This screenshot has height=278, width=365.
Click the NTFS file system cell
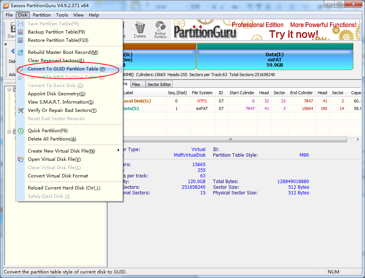[202, 101]
